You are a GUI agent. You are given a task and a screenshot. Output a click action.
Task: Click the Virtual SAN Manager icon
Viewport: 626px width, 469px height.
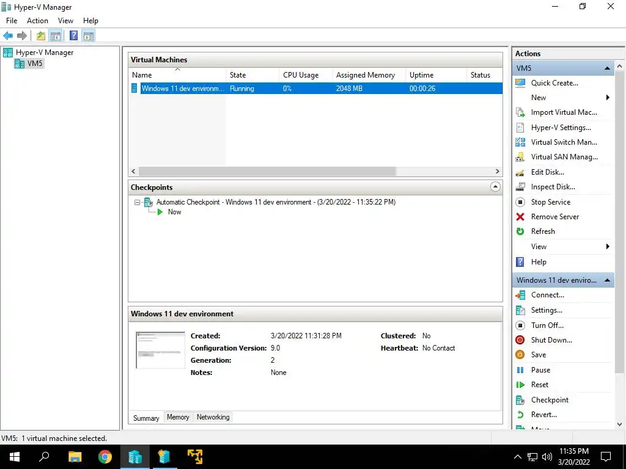520,157
